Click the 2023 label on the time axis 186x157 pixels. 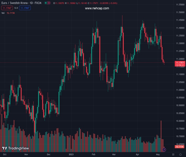tap(71, 154)
